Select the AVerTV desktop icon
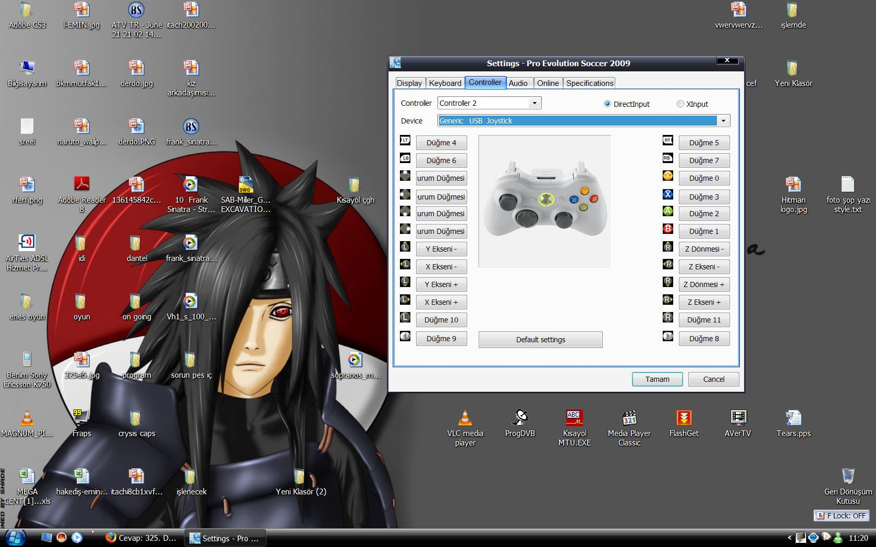Screen dimensions: 876x547 pos(738,423)
